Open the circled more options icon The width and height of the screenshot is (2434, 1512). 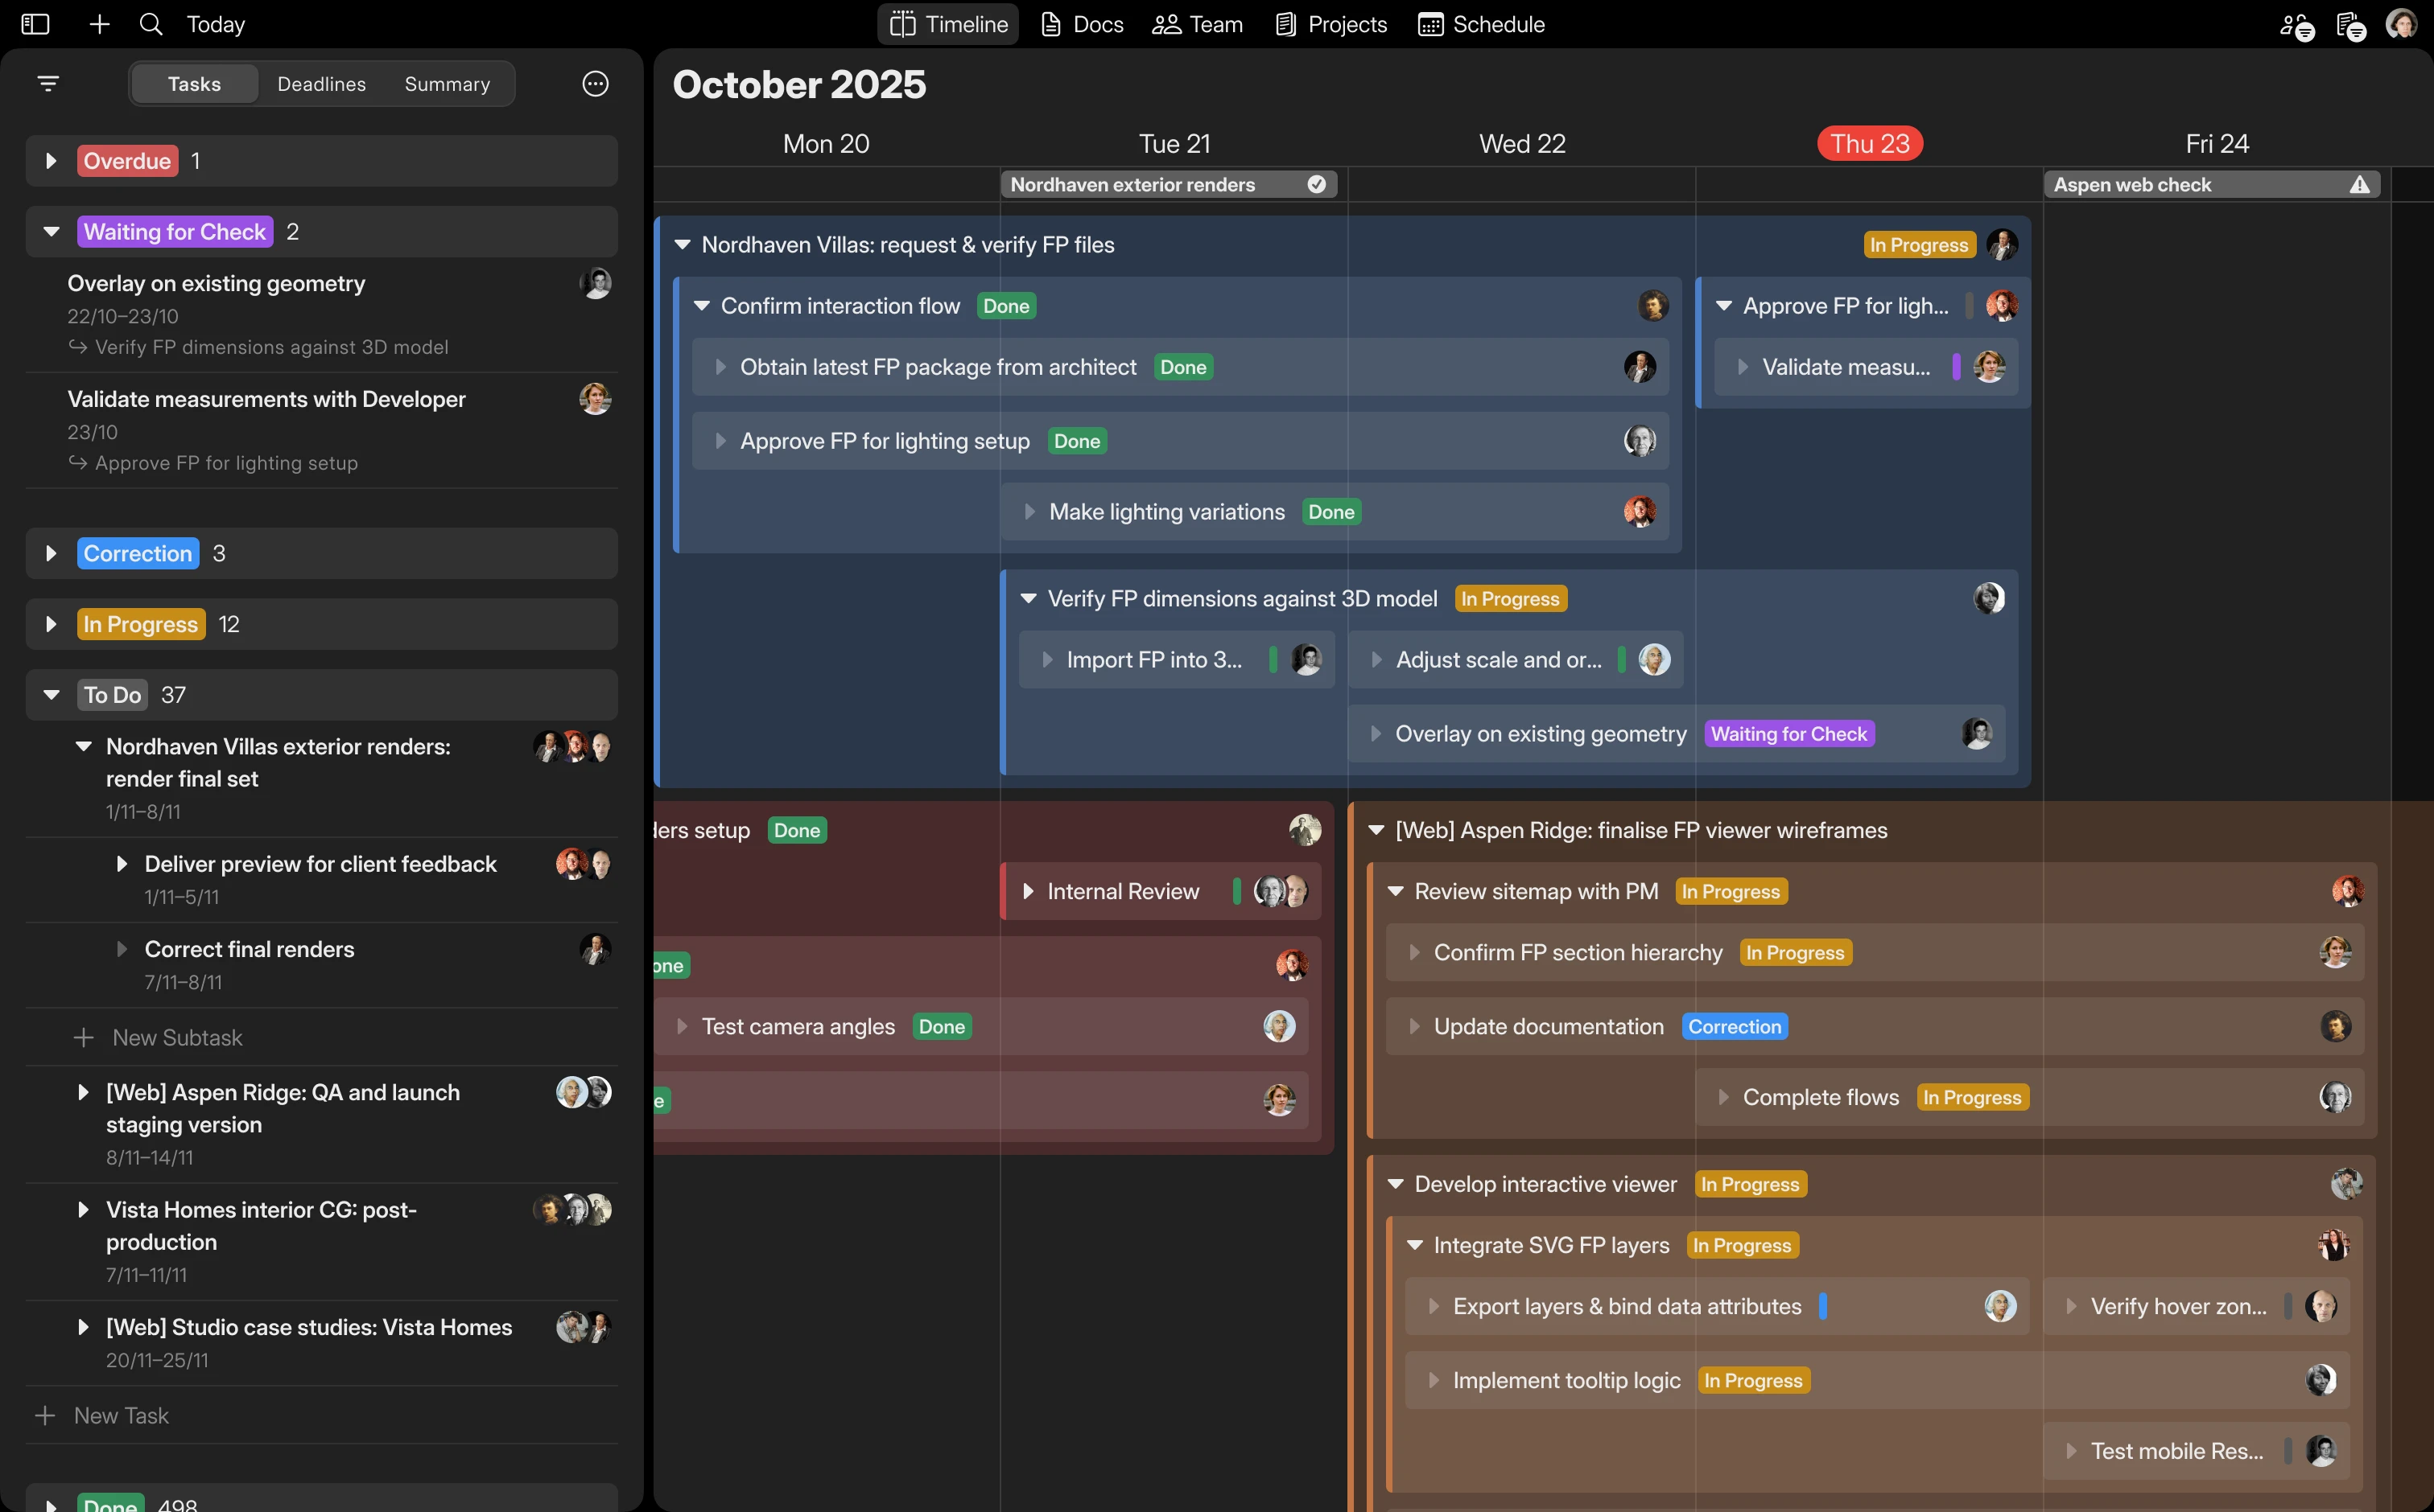[x=596, y=84]
